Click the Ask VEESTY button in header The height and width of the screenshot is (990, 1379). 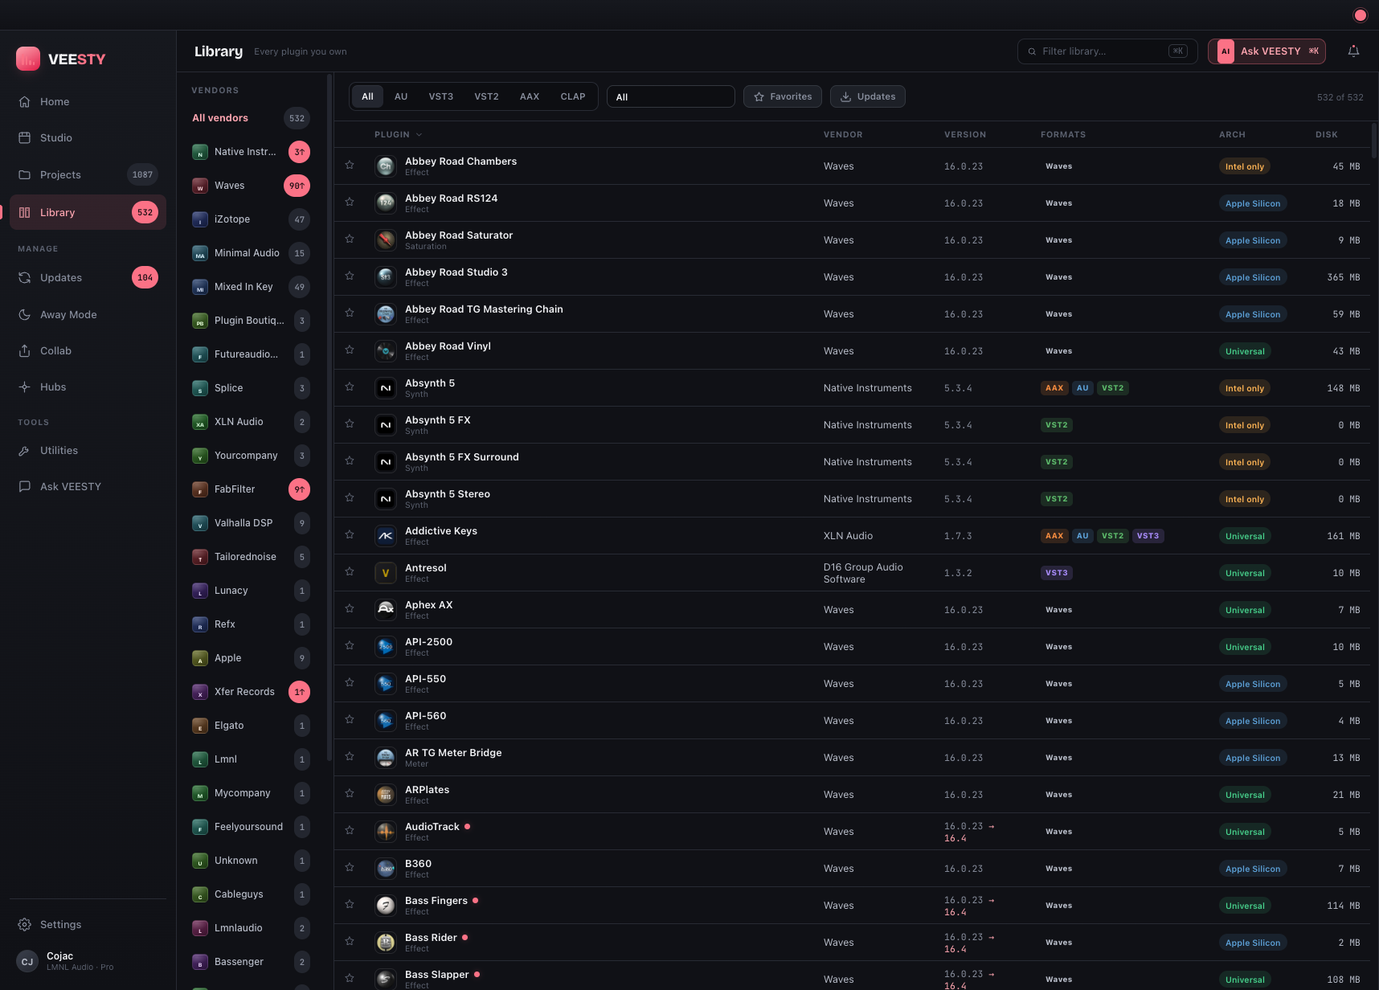1266,51
